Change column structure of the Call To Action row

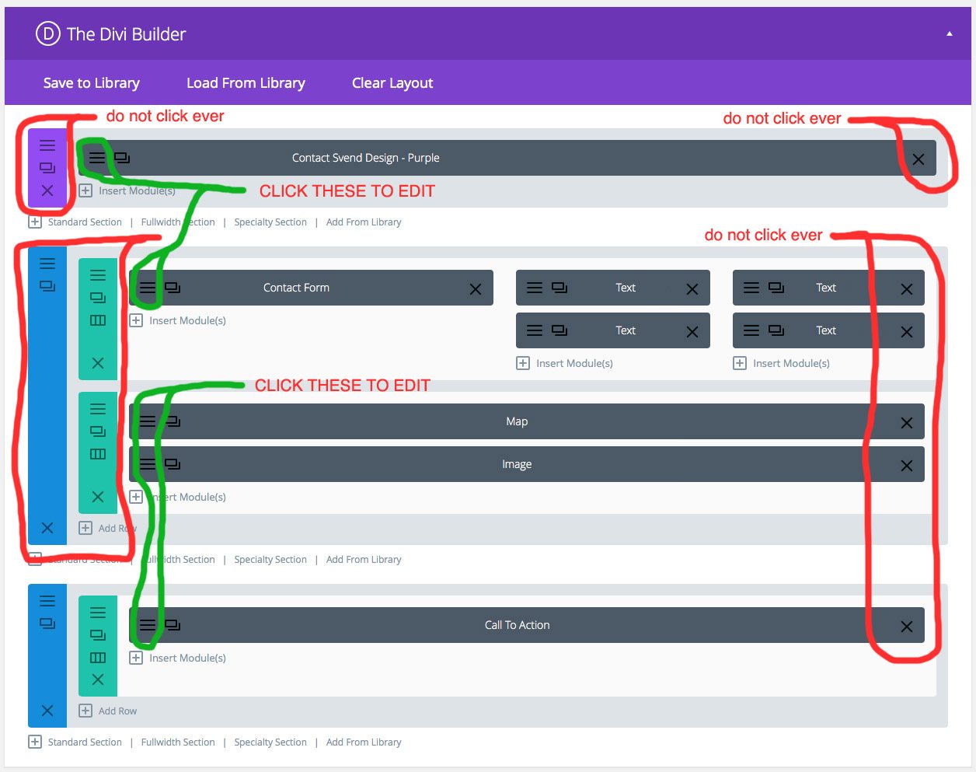pos(98,658)
